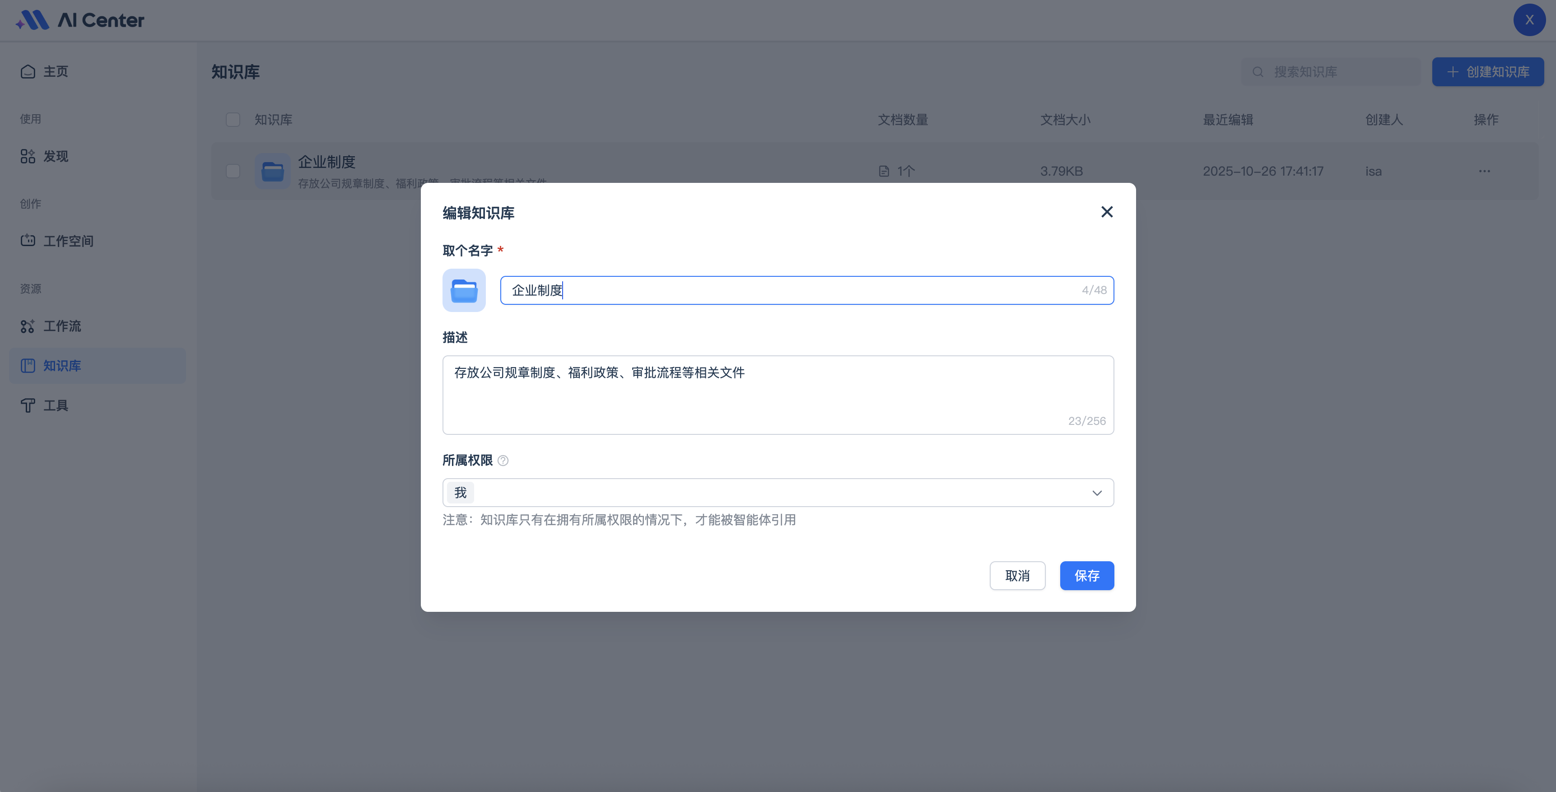This screenshot has width=1556, height=792.
Task: Click the X user avatar
Action: coord(1529,20)
